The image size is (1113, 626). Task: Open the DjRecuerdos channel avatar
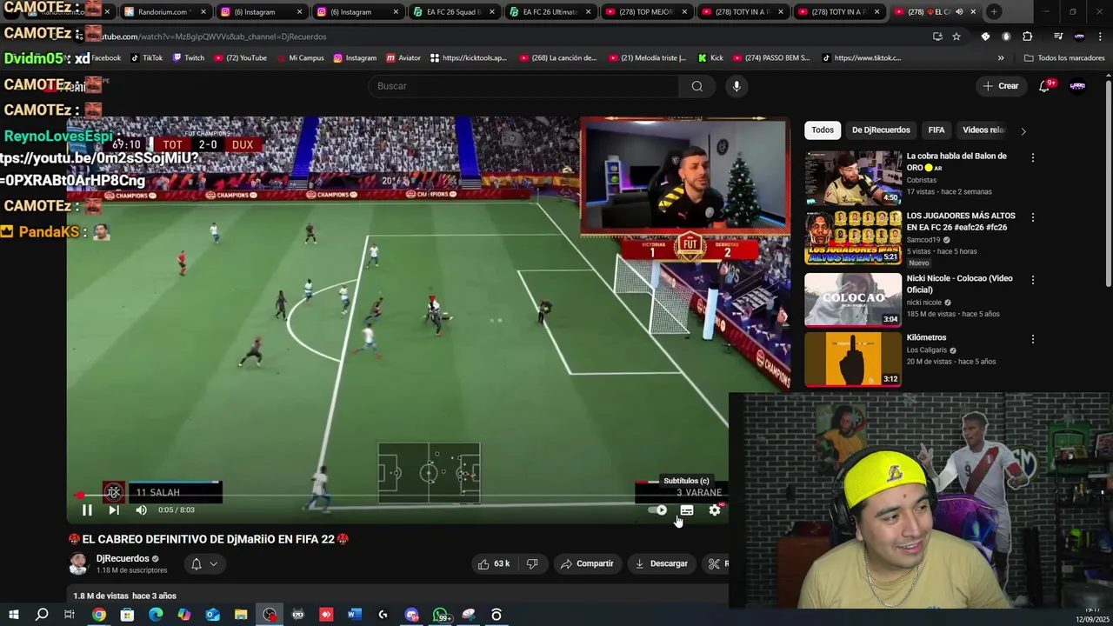[x=78, y=564]
